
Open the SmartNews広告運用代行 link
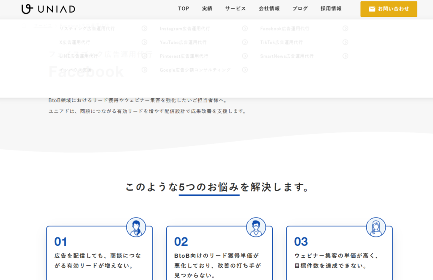pos(287,56)
